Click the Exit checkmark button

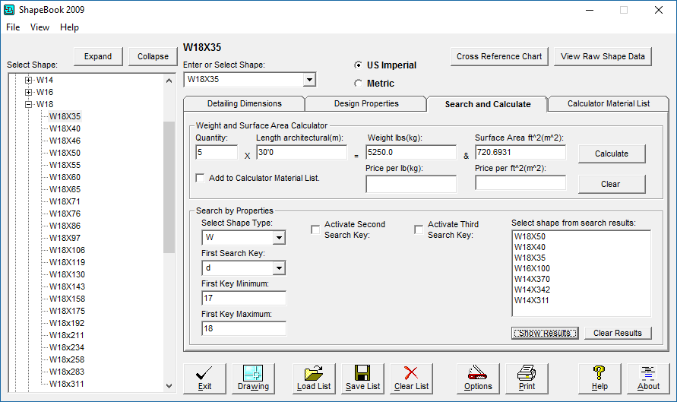[x=204, y=378]
